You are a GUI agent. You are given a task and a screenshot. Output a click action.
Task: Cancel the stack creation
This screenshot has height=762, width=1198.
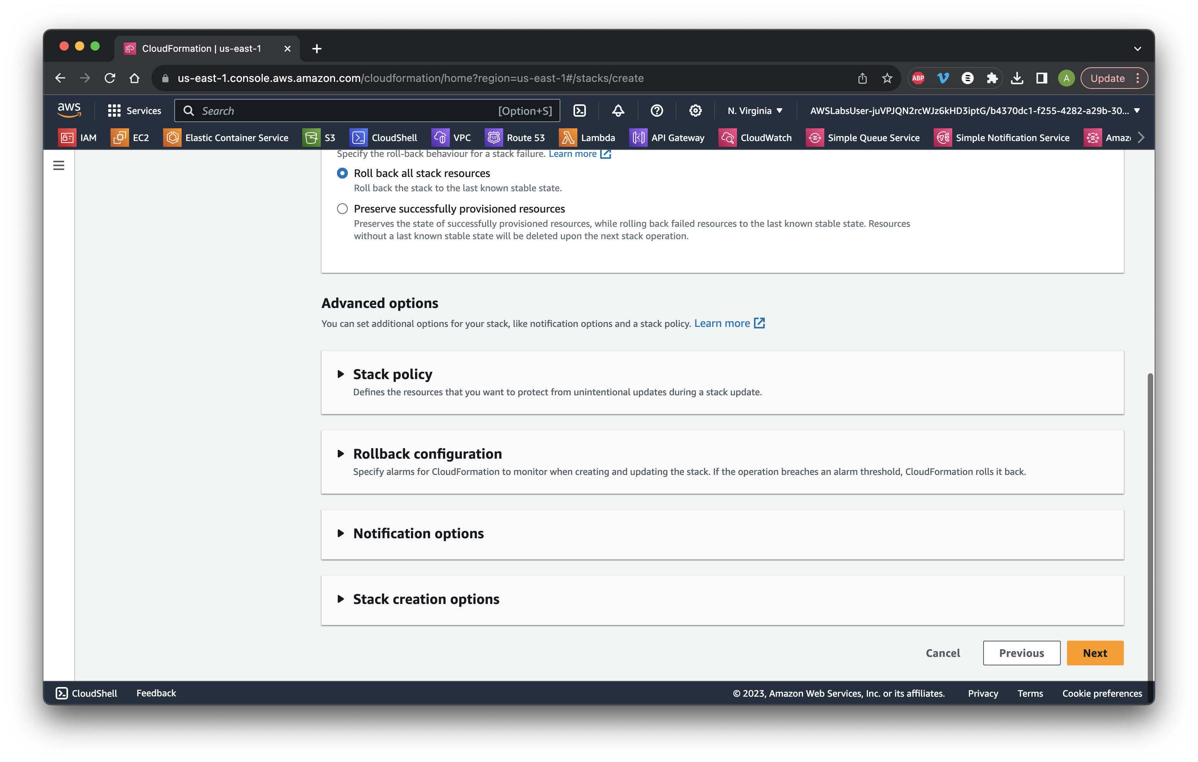pyautogui.click(x=942, y=653)
